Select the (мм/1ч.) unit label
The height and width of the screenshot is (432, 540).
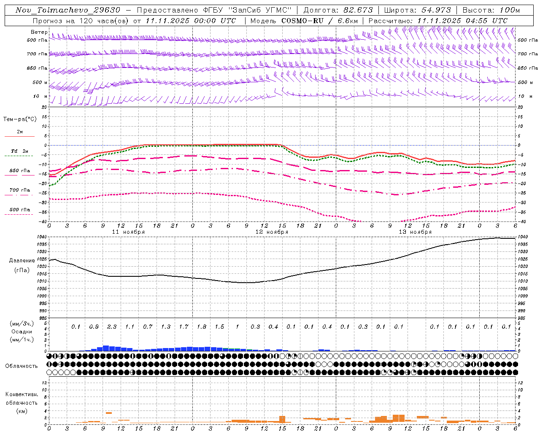tap(22, 340)
